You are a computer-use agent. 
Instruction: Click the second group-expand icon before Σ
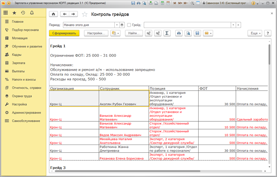(158, 33)
